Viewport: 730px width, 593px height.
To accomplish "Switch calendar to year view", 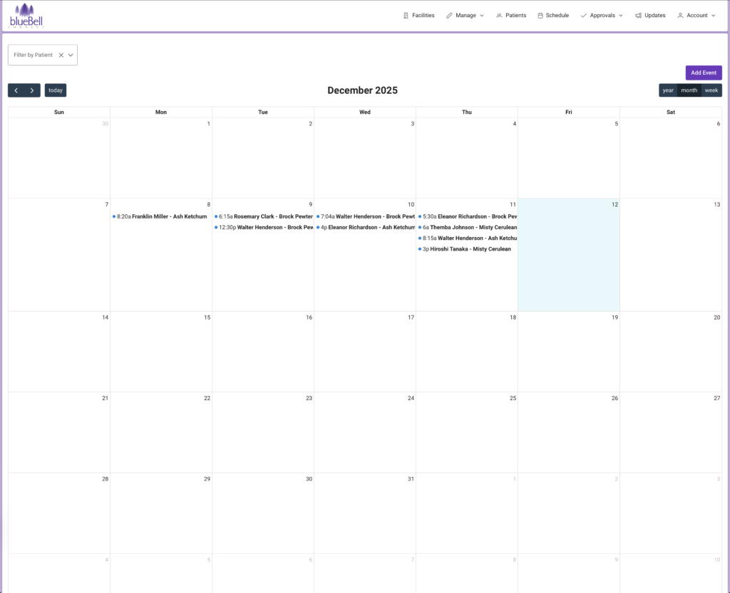I will click(668, 90).
